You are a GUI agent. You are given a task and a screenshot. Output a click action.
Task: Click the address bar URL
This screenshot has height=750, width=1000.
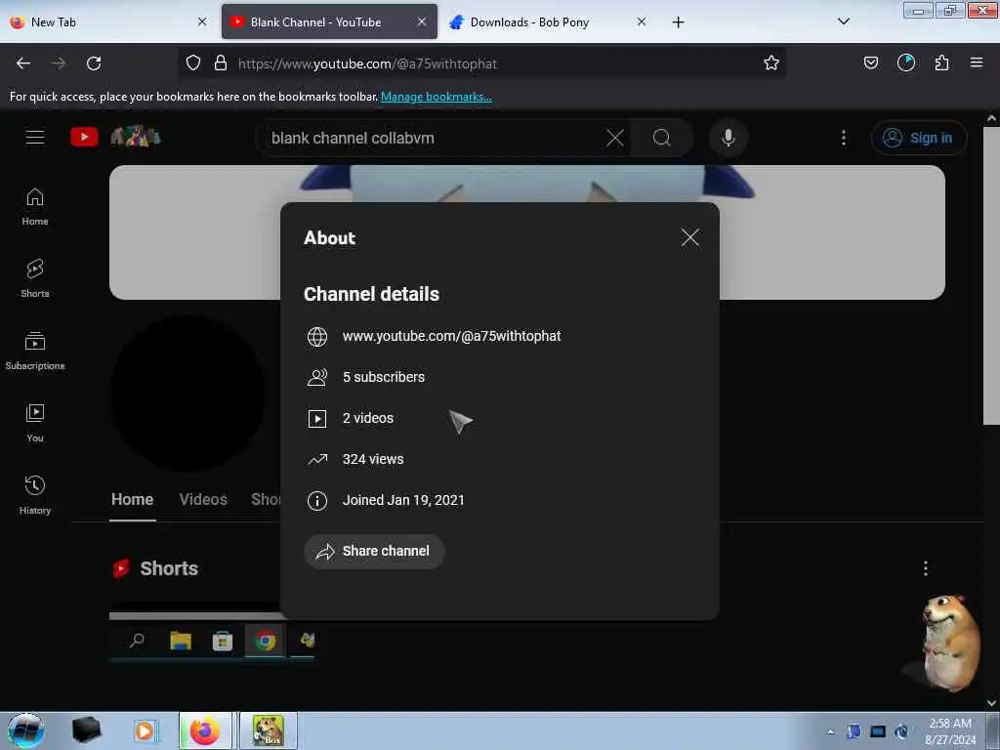pos(367,63)
